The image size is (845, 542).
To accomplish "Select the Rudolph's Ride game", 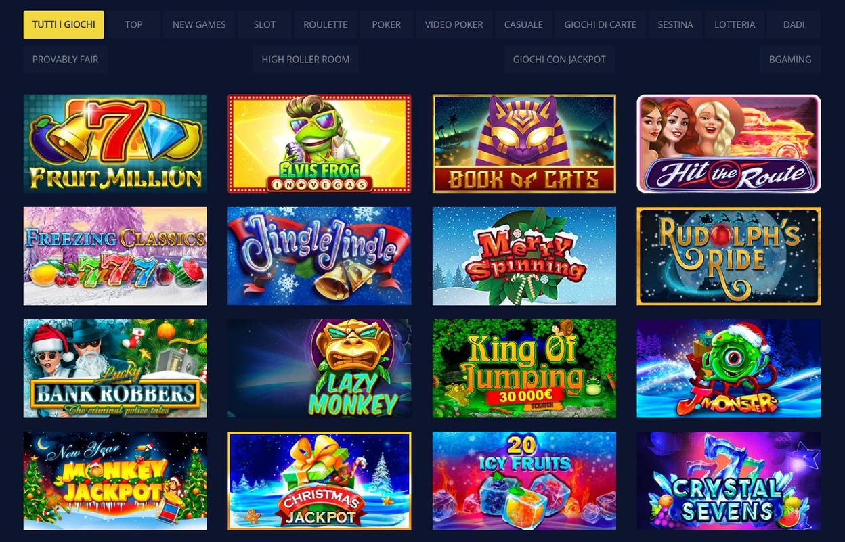I will pyautogui.click(x=729, y=256).
